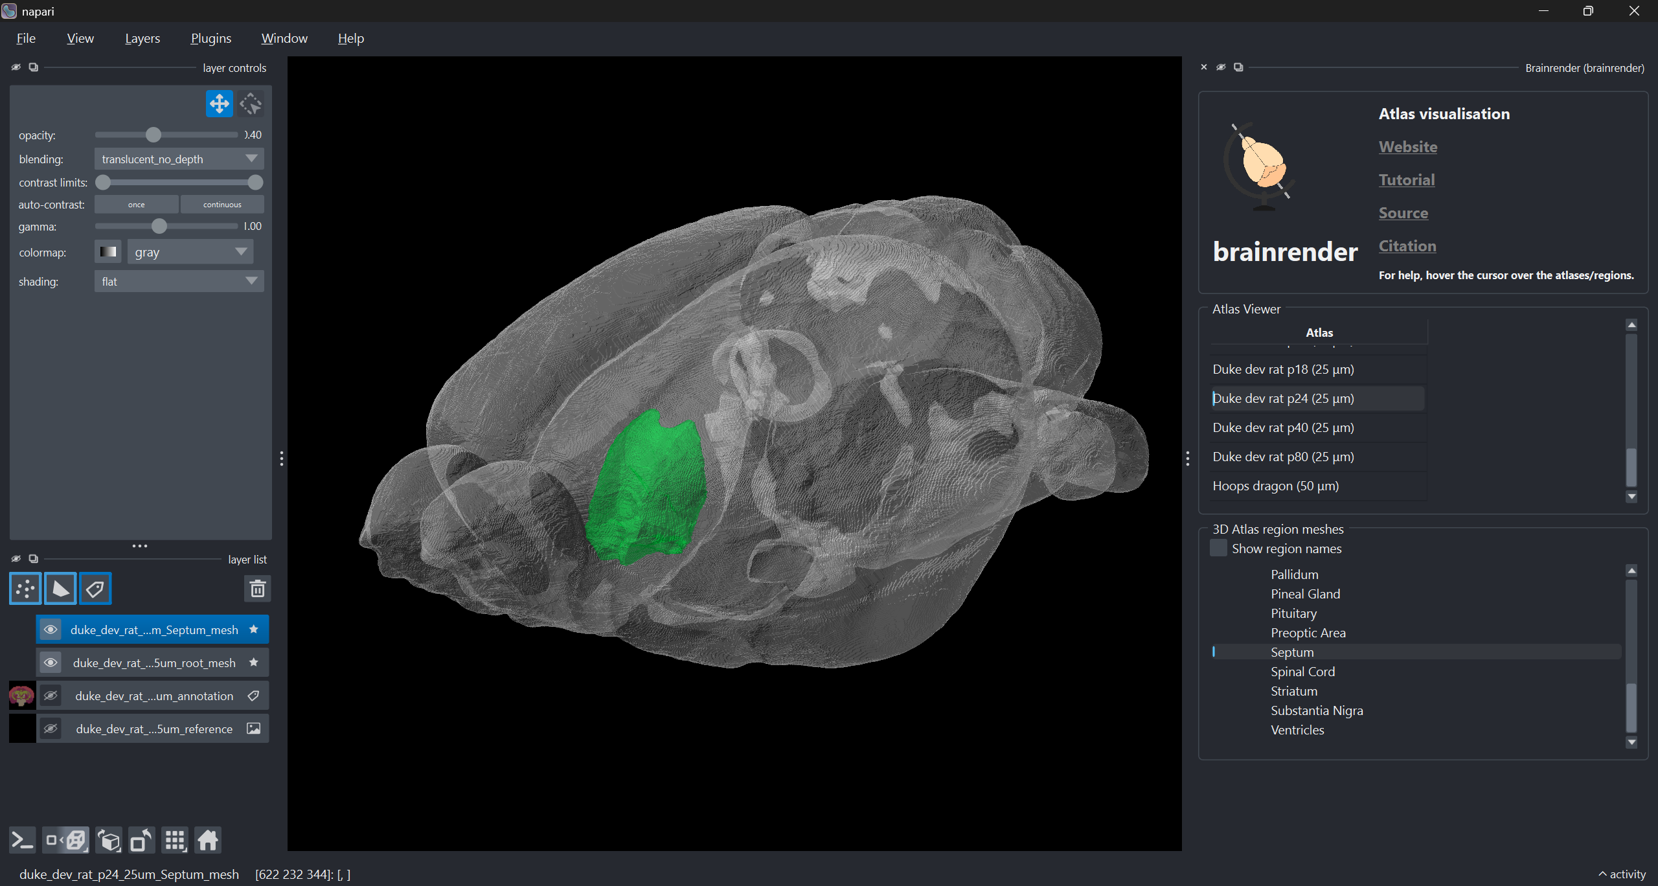Open the Help menu
This screenshot has width=1658, height=886.
pyautogui.click(x=351, y=38)
